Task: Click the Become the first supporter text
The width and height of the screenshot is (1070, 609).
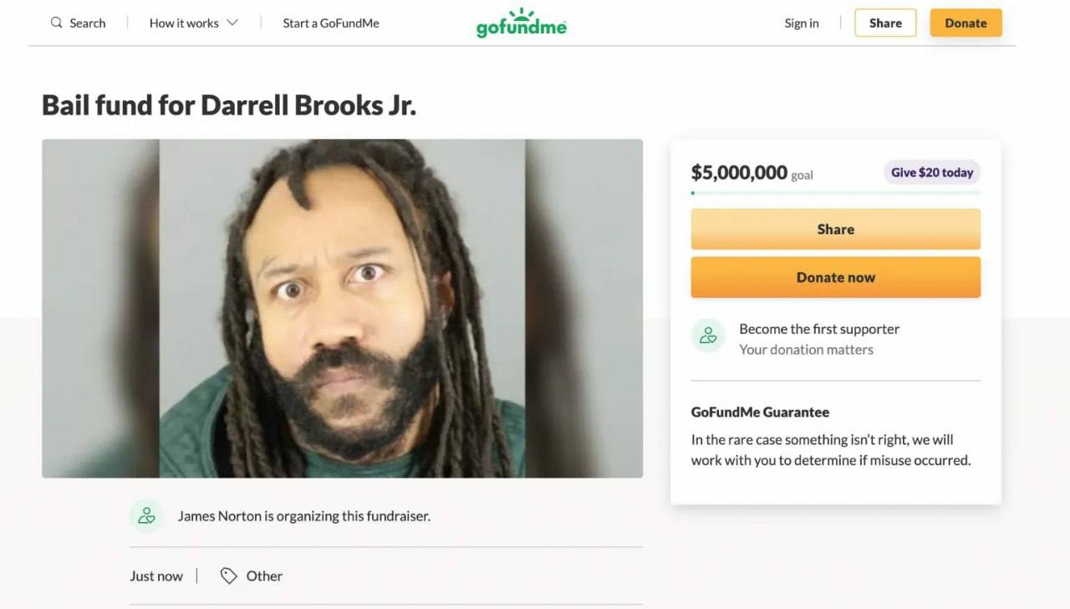Action: point(819,329)
